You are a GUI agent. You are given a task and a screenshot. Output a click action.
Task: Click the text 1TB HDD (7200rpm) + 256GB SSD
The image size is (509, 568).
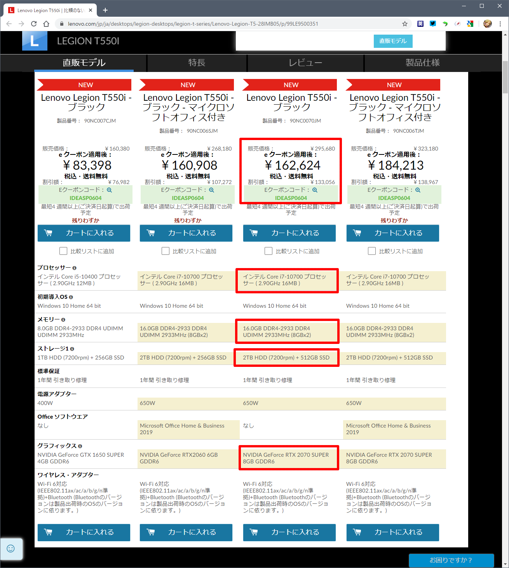[x=81, y=358]
